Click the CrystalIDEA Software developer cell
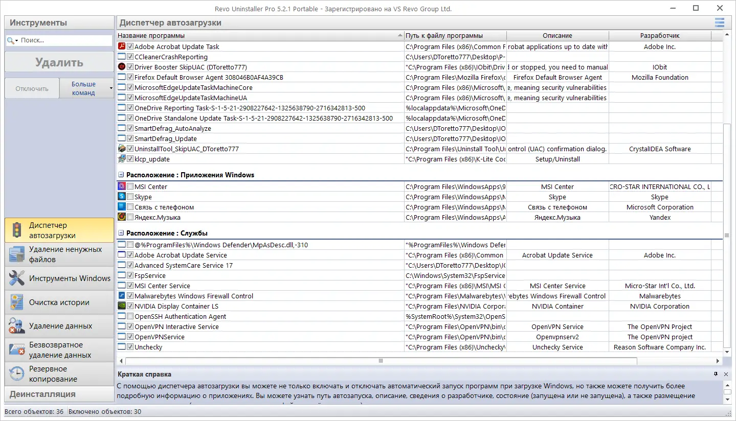 tap(660, 149)
